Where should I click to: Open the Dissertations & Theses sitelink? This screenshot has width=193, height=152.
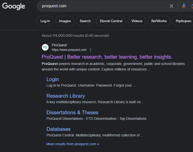(x=72, y=112)
